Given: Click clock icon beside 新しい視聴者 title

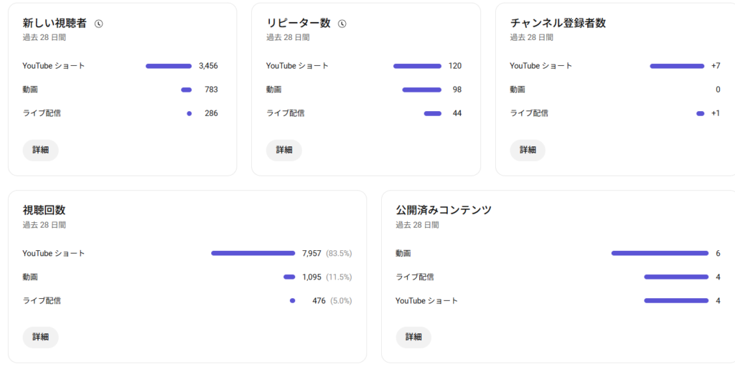Looking at the screenshot, I should (x=99, y=24).
